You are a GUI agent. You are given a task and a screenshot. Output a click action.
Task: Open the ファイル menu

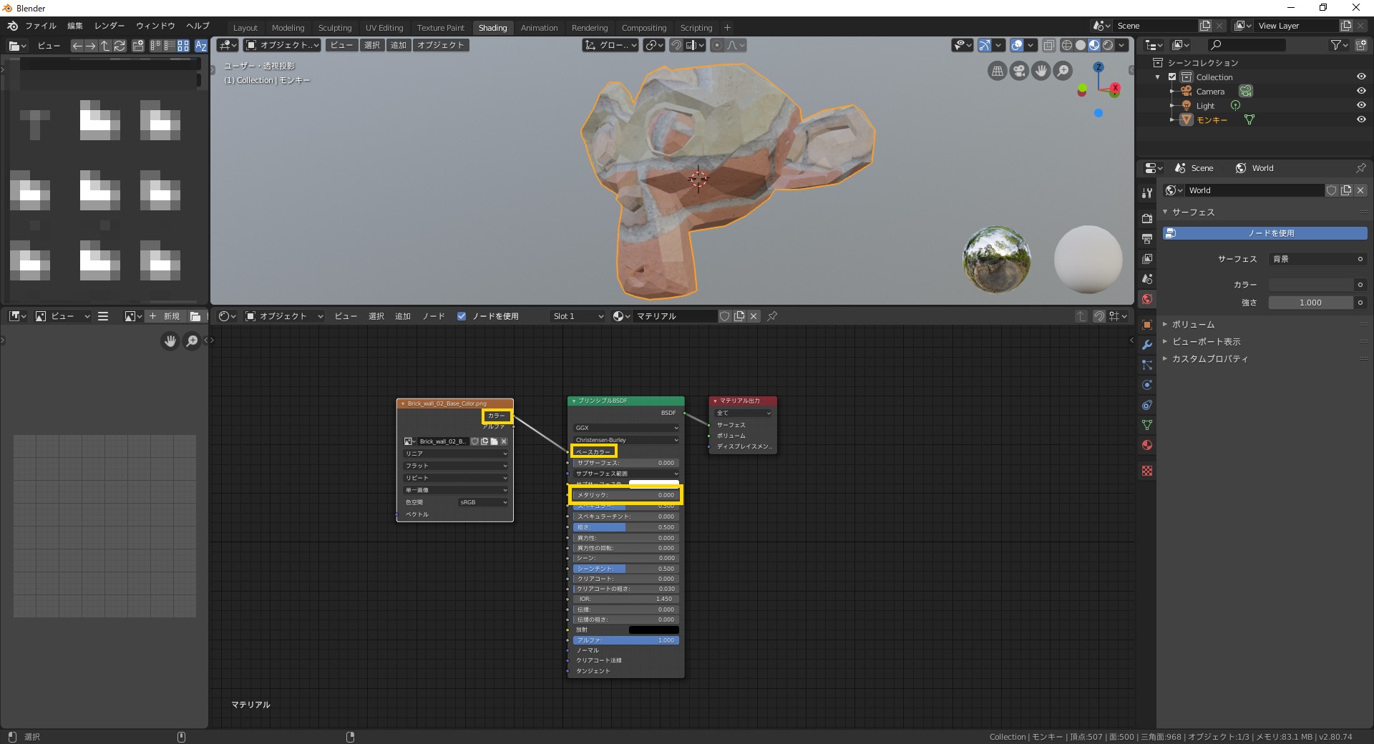(41, 26)
